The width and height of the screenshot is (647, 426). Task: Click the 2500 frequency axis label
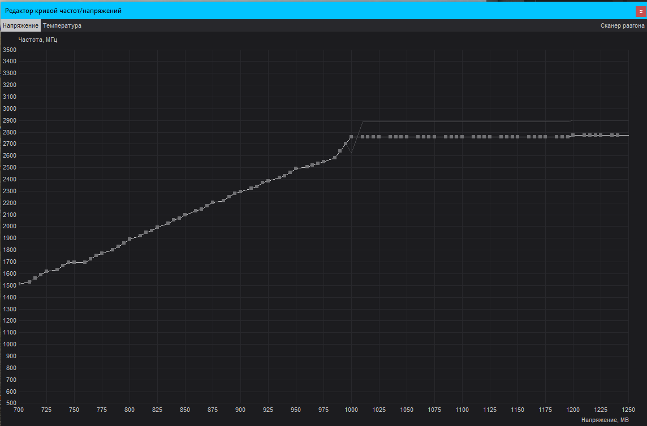pyautogui.click(x=10, y=168)
